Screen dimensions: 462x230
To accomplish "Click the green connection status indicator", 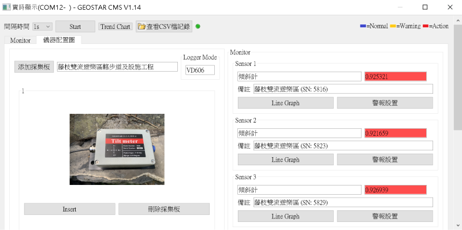I will [198, 26].
